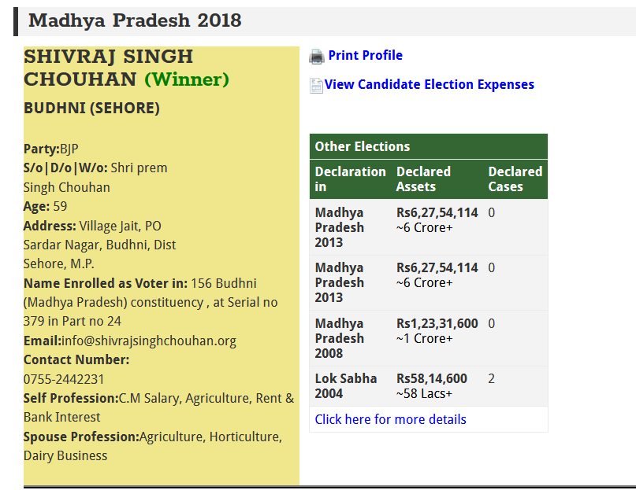Open View Candidate Election Expenses link

tap(429, 84)
